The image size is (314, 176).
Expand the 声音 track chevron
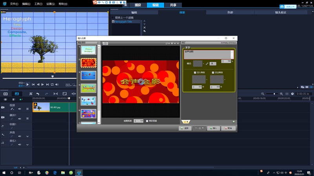(x=27, y=136)
